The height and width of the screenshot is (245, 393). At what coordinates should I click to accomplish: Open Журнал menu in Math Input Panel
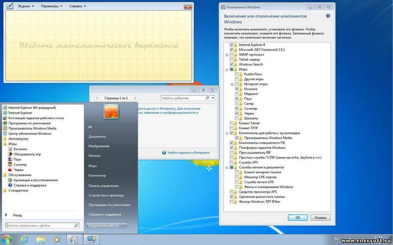pyautogui.click(x=26, y=6)
